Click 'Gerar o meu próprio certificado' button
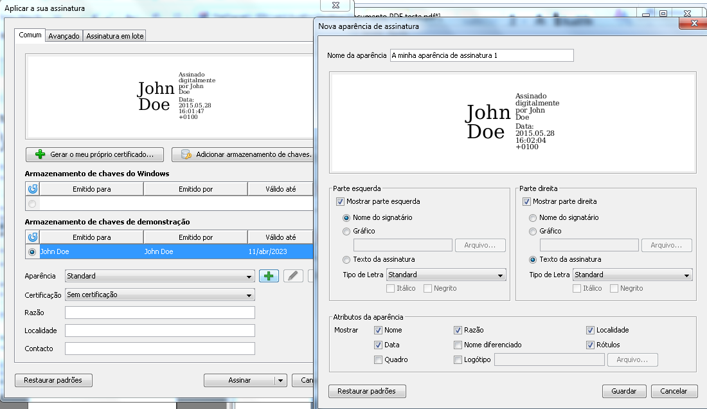This screenshot has height=409, width=707. point(94,154)
